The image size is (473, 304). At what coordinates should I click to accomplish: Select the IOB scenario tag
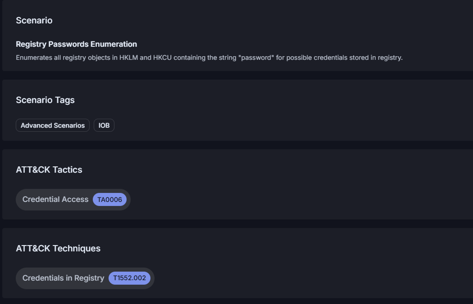(104, 125)
